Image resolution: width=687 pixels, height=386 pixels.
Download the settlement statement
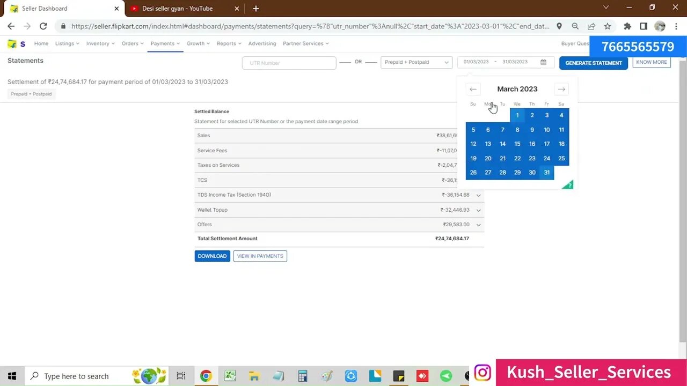point(213,256)
